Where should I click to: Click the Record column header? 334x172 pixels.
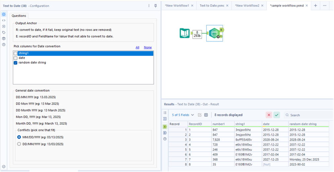178,124
